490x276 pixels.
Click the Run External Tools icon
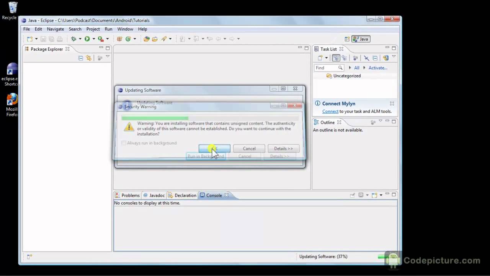[101, 39]
